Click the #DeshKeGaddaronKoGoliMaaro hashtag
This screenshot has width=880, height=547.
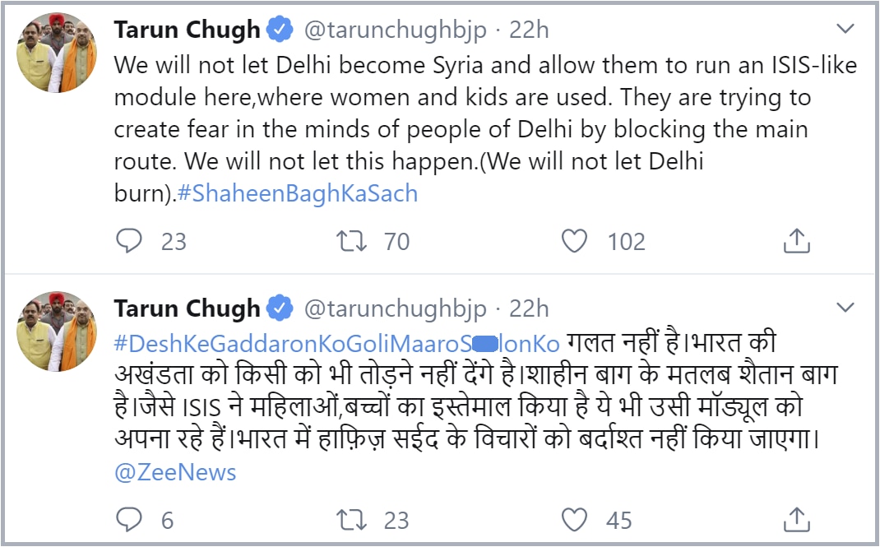336,341
